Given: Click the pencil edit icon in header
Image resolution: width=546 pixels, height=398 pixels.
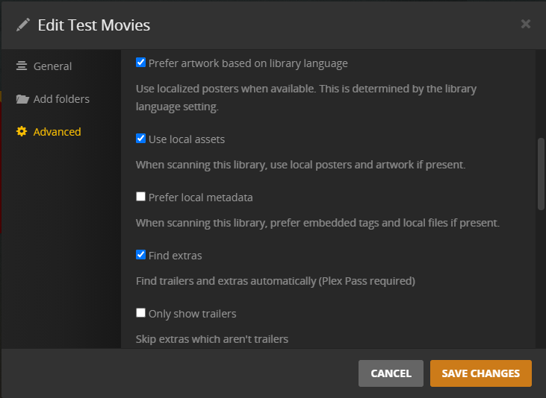Looking at the screenshot, I should 23,25.
